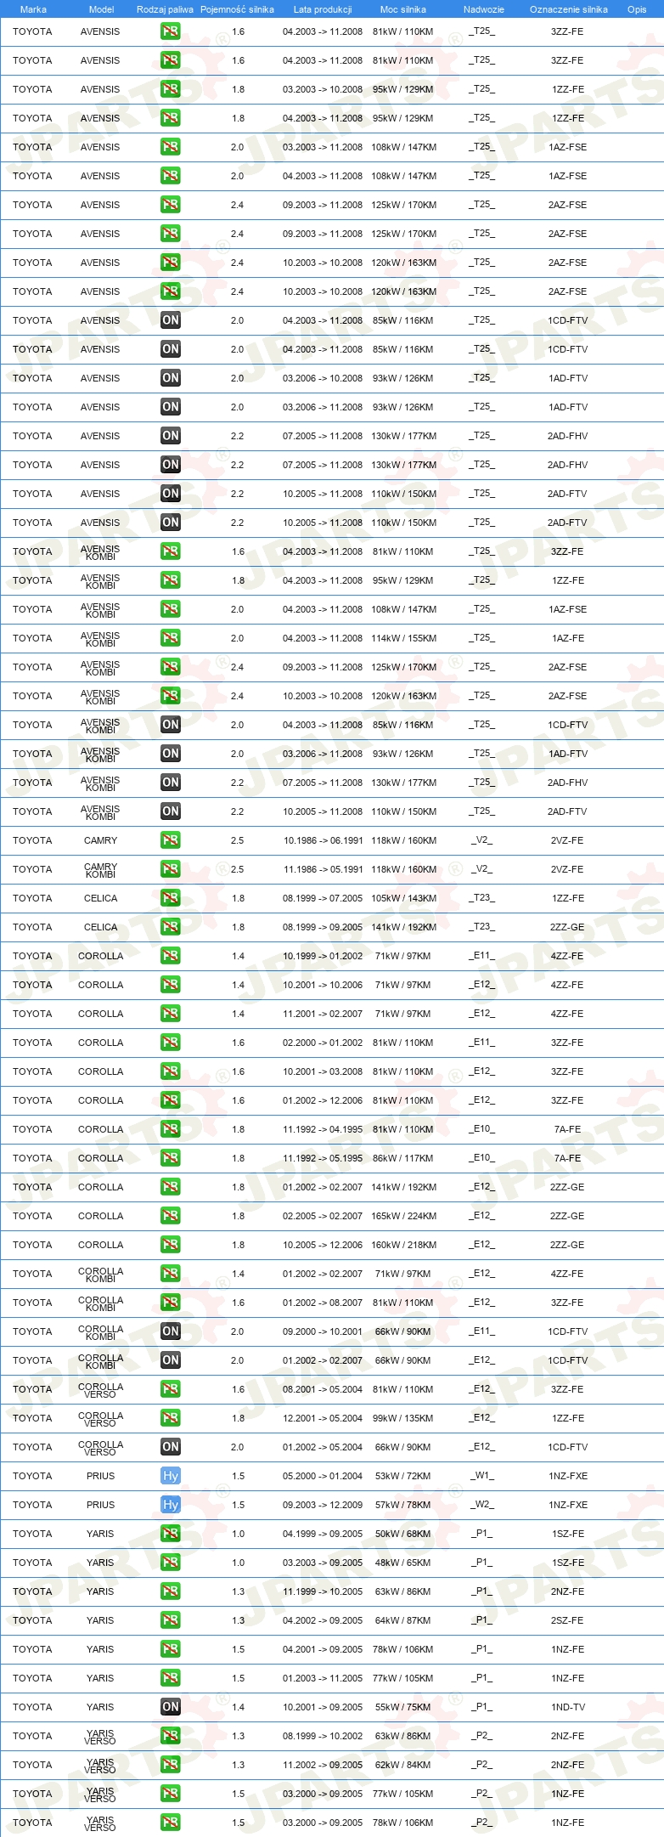Click the date range 10.2001 -> 03.2008

(x=323, y=1071)
